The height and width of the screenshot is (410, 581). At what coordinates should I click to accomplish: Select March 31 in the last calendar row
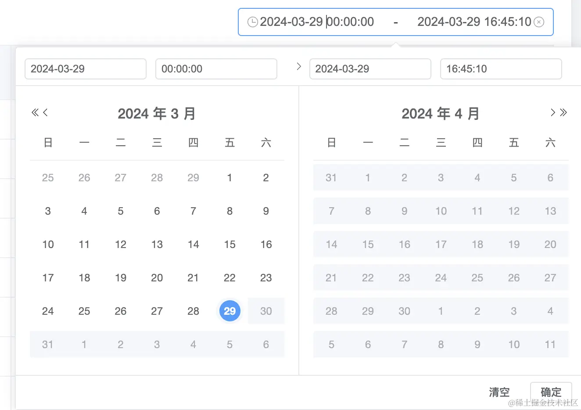tap(48, 345)
